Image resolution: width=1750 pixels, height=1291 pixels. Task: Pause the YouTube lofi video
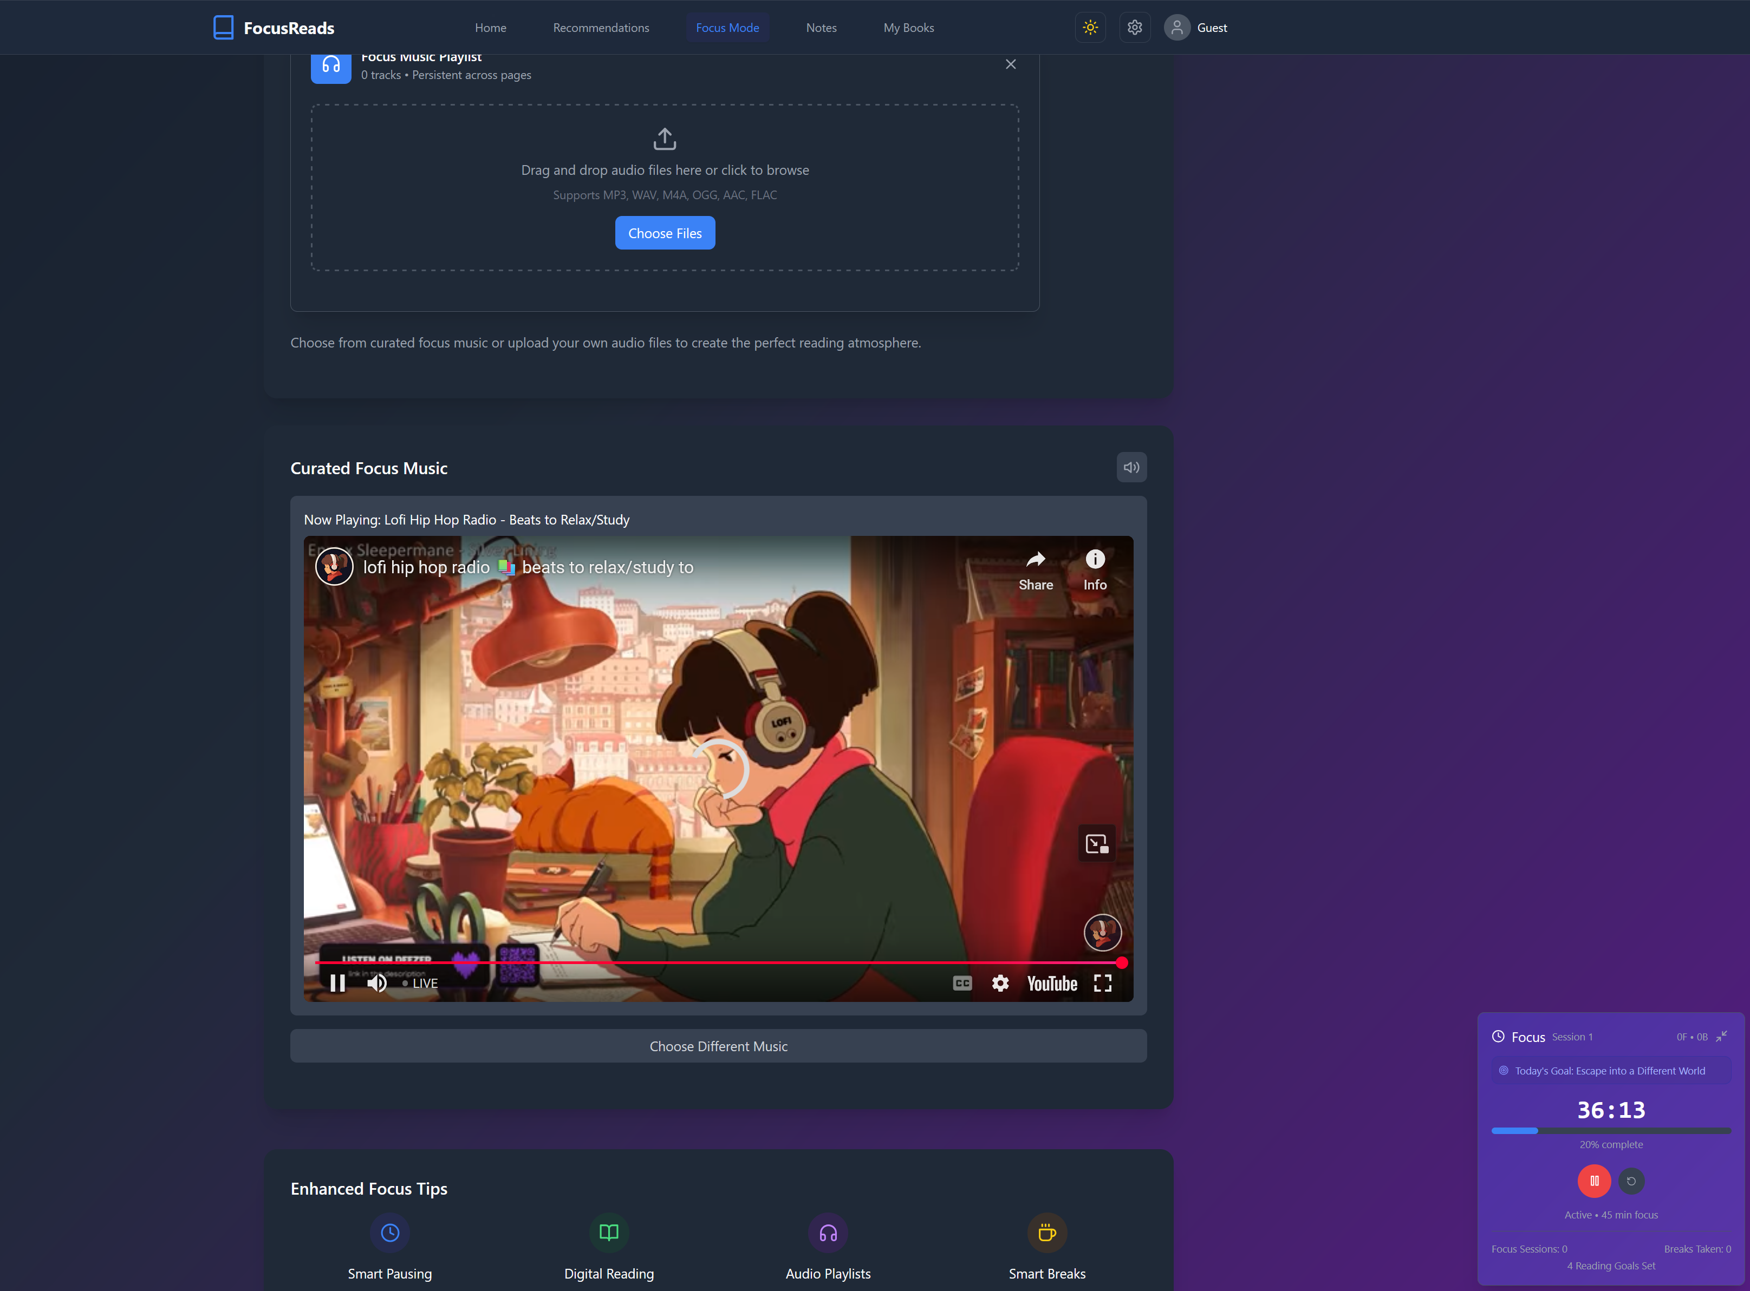tap(337, 983)
